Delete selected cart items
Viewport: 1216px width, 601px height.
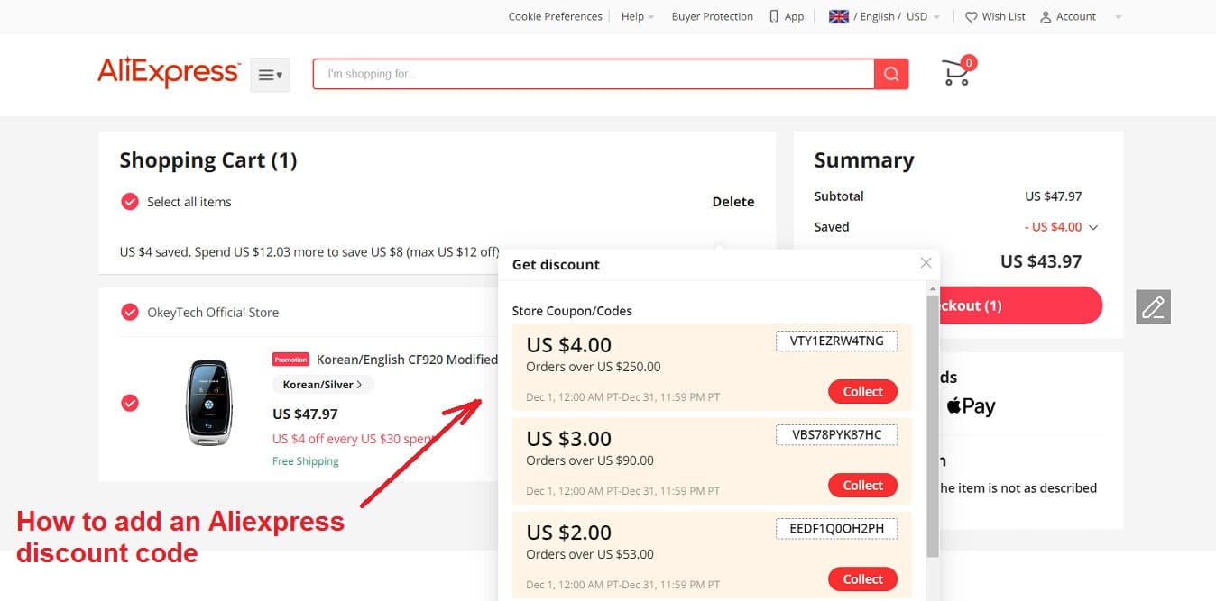pyautogui.click(x=733, y=202)
